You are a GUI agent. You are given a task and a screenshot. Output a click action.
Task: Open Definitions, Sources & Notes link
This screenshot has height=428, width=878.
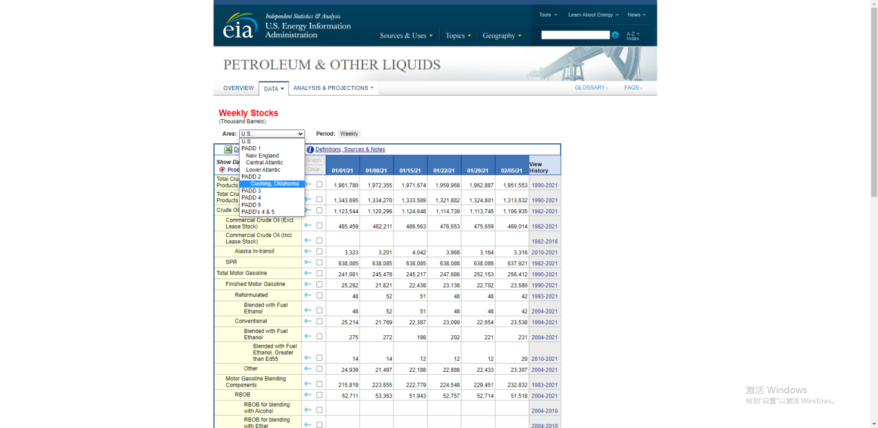tap(350, 150)
